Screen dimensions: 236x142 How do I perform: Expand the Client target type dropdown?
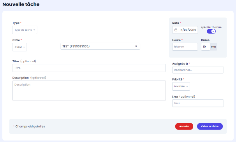coord(19,47)
